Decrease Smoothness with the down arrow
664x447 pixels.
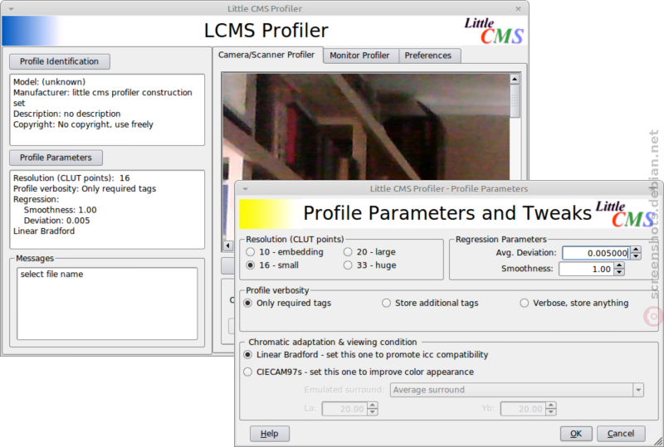point(619,272)
